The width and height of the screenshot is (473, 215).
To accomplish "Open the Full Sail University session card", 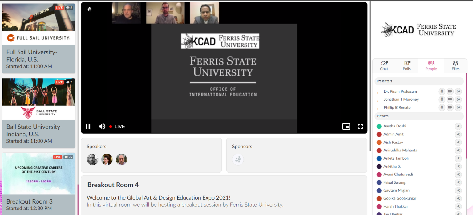I will tap(38, 38).
